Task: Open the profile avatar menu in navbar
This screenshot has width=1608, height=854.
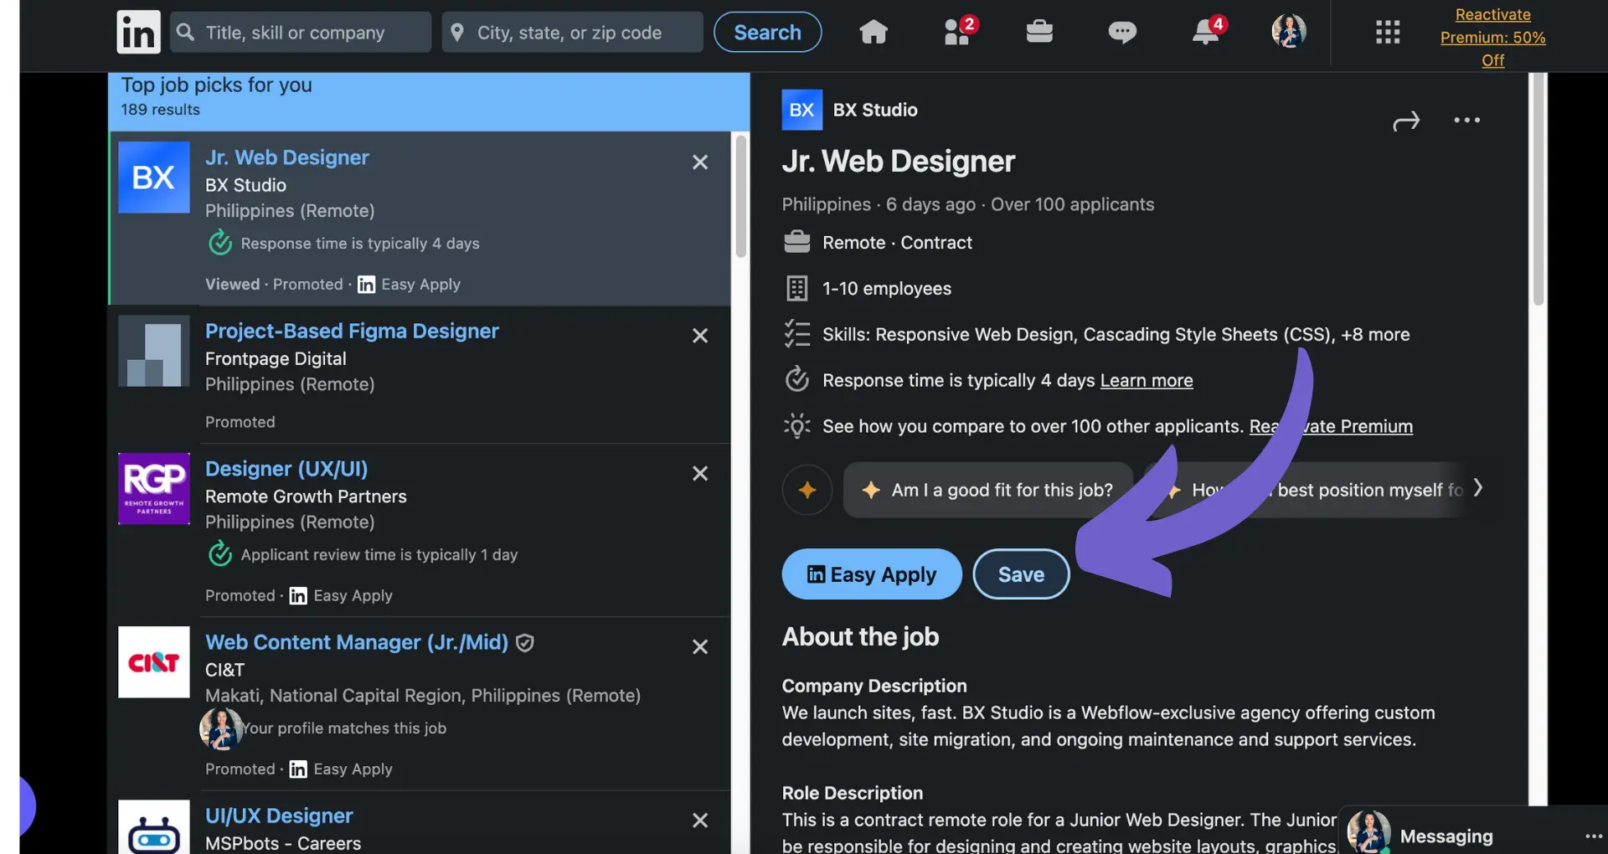Action: pos(1289,32)
